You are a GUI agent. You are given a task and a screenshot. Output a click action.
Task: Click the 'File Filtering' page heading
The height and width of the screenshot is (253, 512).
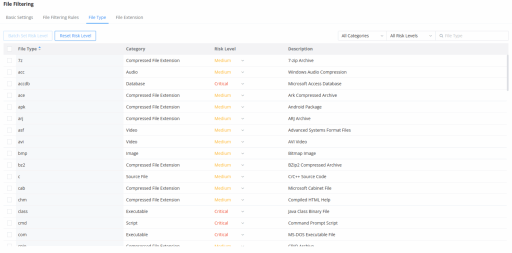[18, 4]
